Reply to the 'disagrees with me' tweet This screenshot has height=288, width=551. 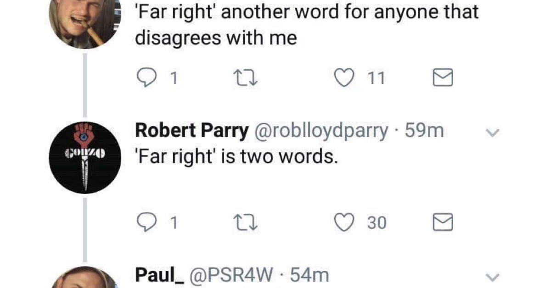click(147, 78)
